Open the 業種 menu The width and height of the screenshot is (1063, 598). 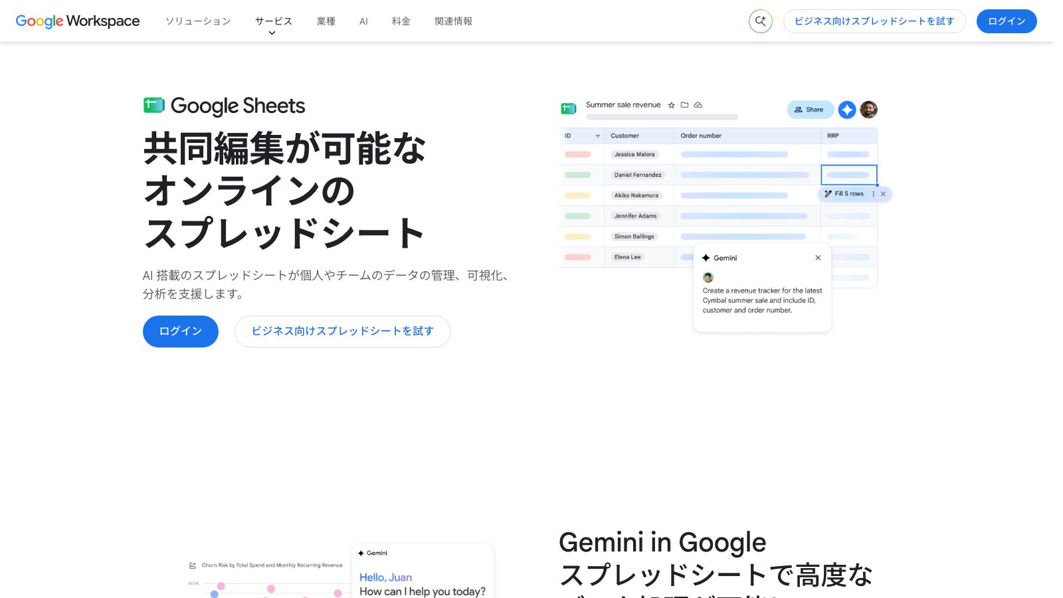(x=326, y=21)
